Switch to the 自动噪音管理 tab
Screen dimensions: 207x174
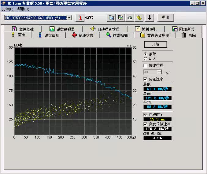click(x=105, y=29)
